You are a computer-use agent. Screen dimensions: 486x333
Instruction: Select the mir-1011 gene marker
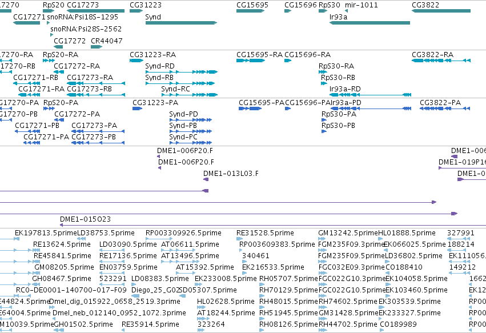pyautogui.click(x=346, y=11)
